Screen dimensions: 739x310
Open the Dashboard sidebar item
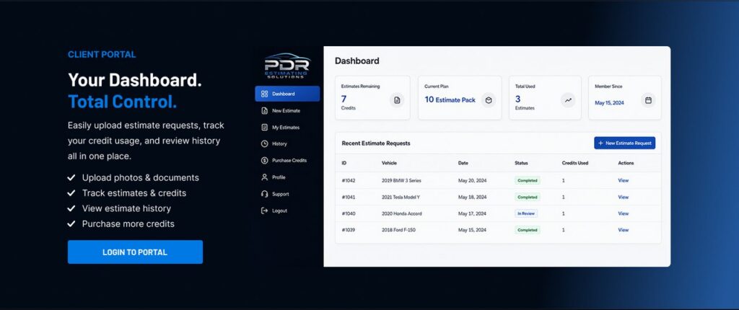(x=287, y=94)
